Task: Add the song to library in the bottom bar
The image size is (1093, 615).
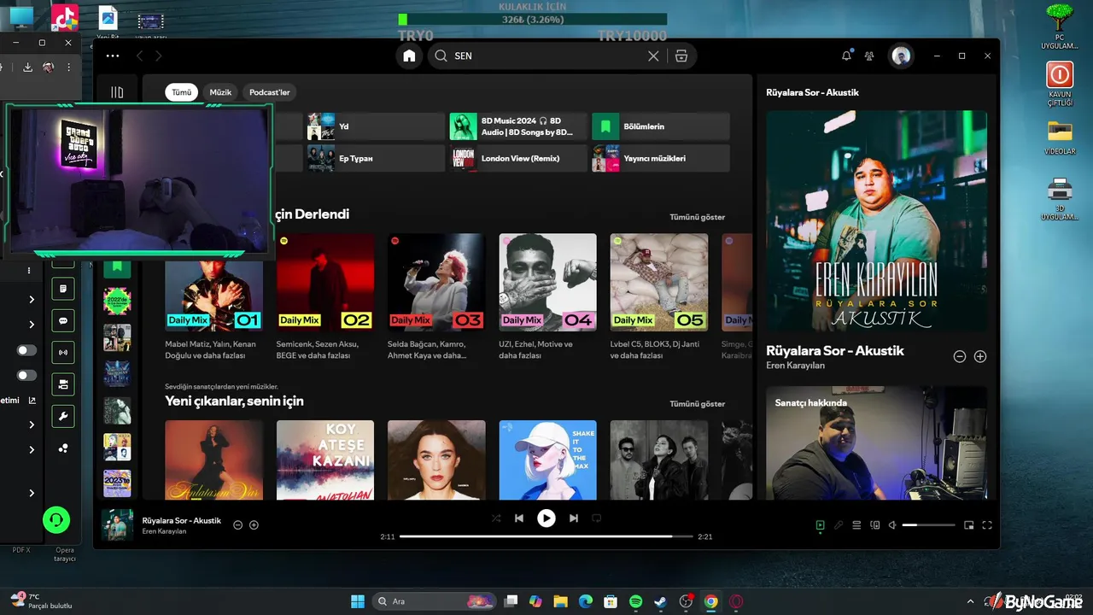Action: 254,524
